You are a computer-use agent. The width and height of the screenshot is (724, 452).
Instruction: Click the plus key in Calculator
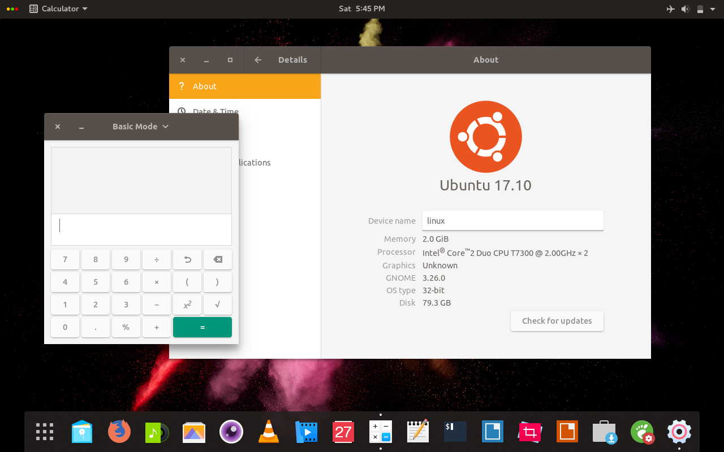[x=157, y=327]
